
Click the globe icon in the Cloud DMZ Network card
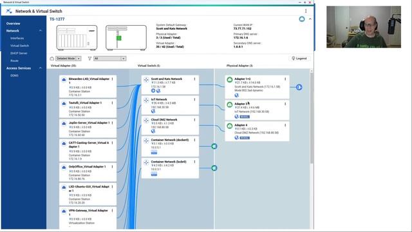153,131
